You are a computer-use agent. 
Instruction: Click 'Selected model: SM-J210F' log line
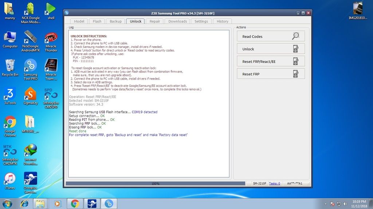point(89,101)
